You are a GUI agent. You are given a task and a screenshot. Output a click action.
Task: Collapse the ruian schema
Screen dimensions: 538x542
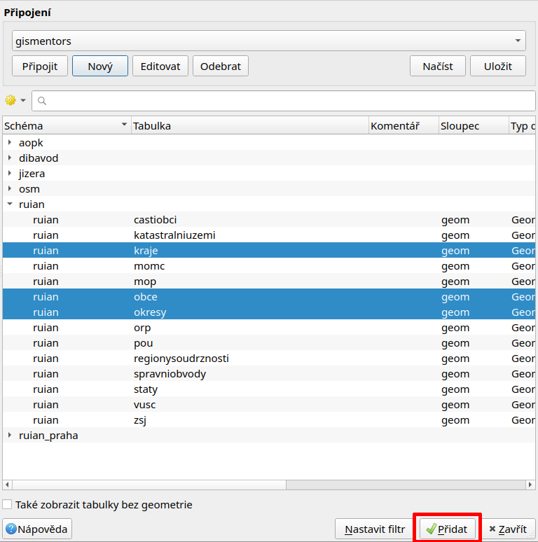(x=10, y=204)
